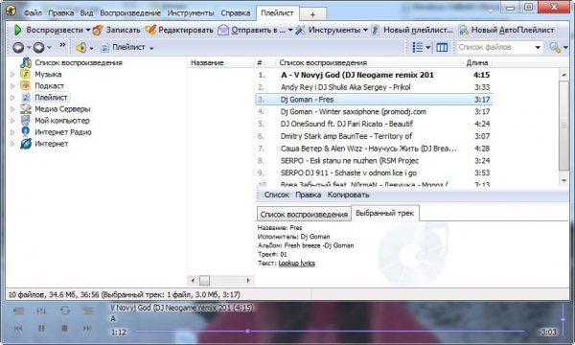Viewport: 575px width, 345px height.
Task: Select the Плейлист tree item
Action: tap(51, 98)
